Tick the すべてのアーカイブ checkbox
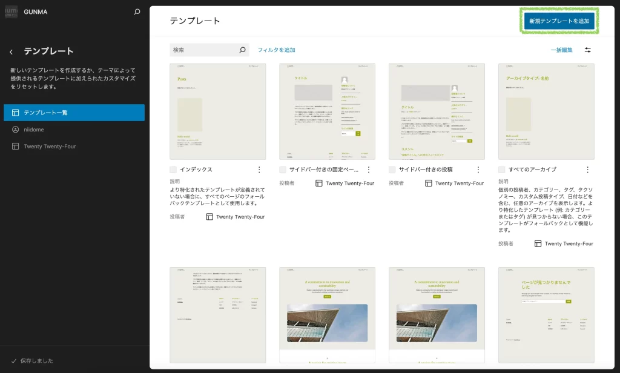620x373 pixels. point(502,170)
